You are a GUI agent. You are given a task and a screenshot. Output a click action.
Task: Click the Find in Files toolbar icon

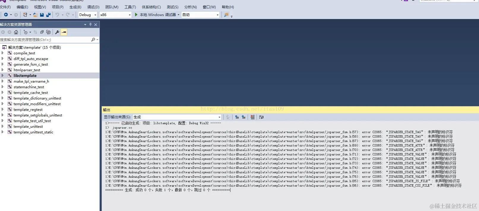tap(226, 15)
